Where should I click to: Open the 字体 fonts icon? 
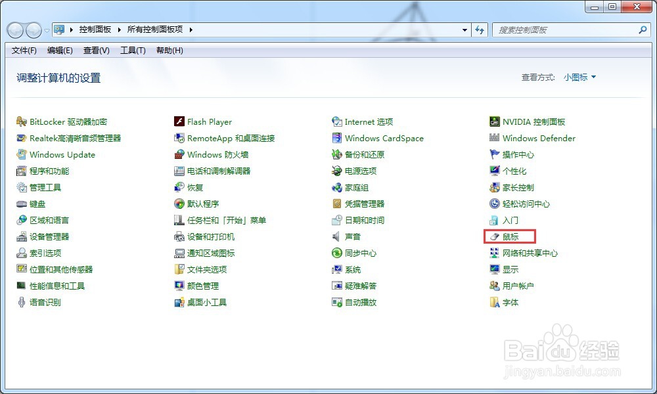[495, 302]
